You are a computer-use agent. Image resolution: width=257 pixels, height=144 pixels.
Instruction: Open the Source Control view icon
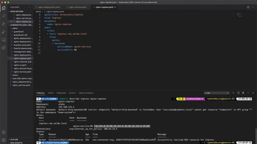click(4, 24)
